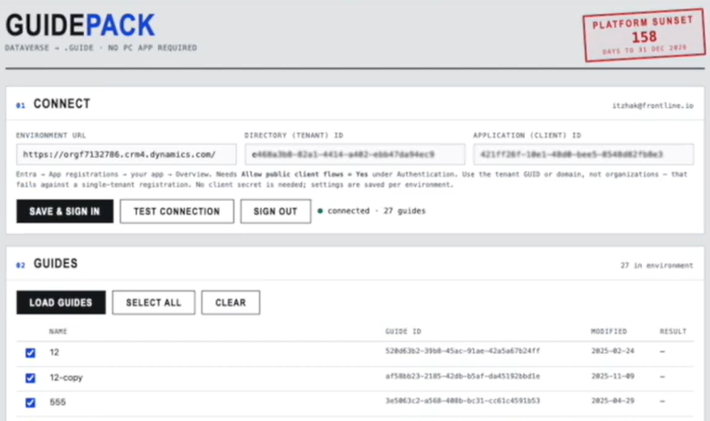
Task: Uncheck the 12-copy guide
Action: click(x=30, y=377)
